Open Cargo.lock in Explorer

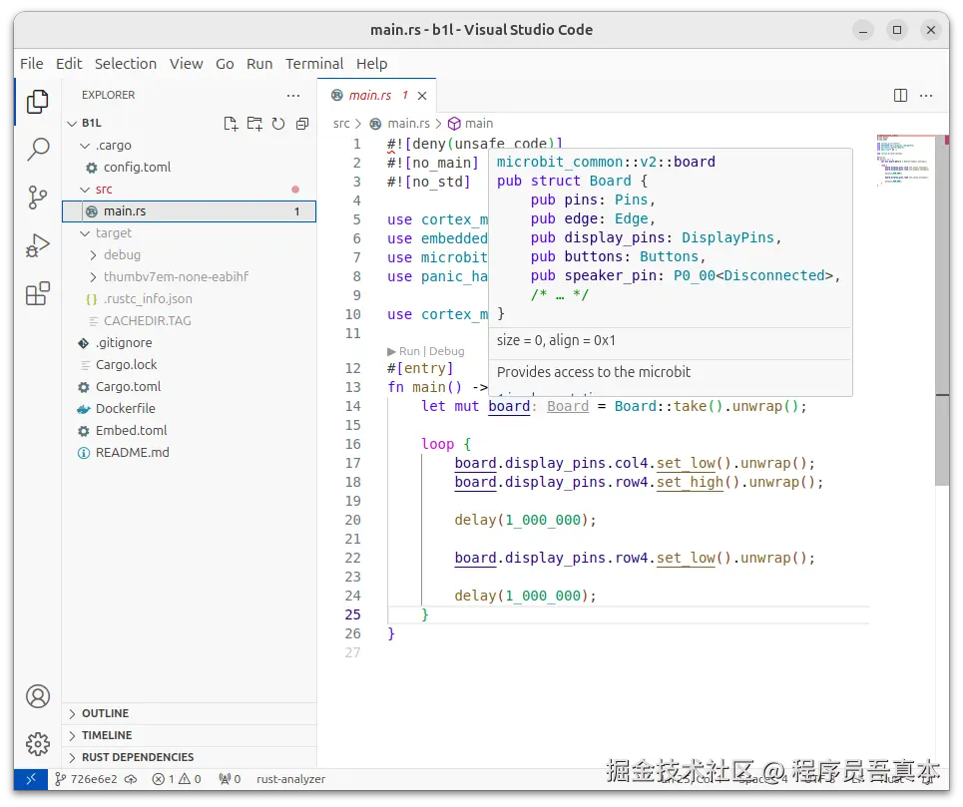coord(190,365)
